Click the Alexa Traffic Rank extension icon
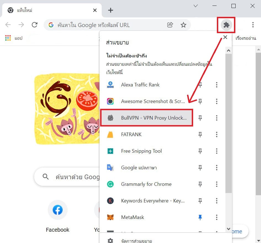This screenshot has height=243, width=261. (110, 85)
